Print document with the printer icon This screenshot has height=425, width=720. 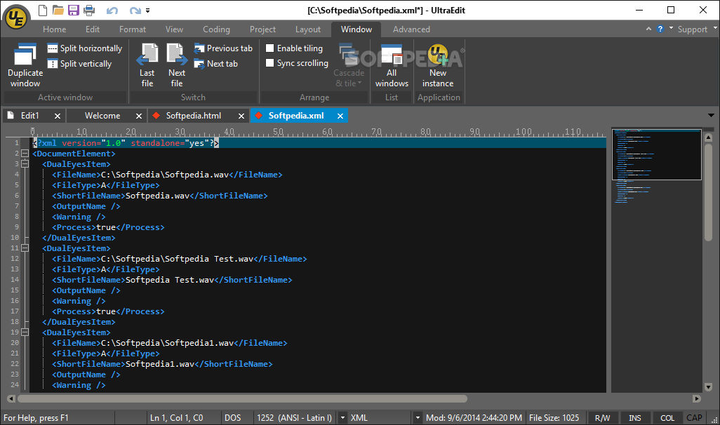click(89, 10)
